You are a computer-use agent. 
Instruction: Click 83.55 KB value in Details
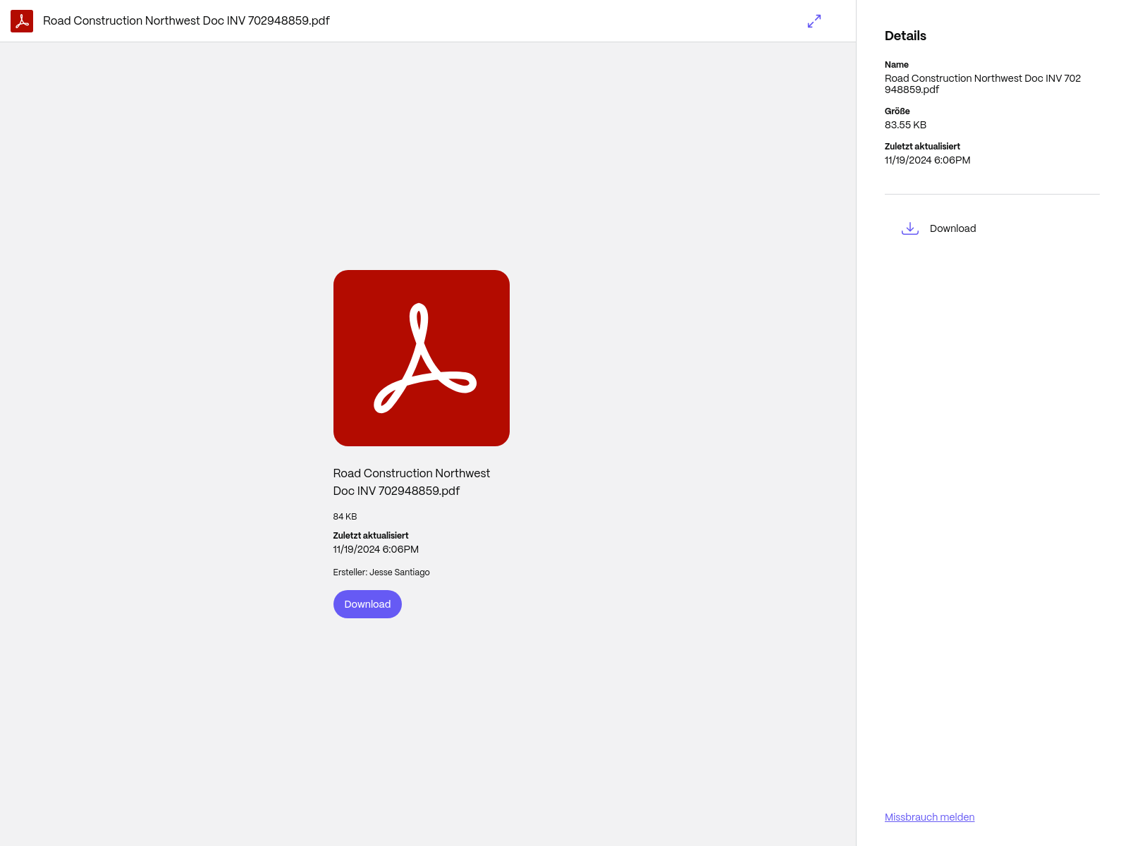pos(905,125)
